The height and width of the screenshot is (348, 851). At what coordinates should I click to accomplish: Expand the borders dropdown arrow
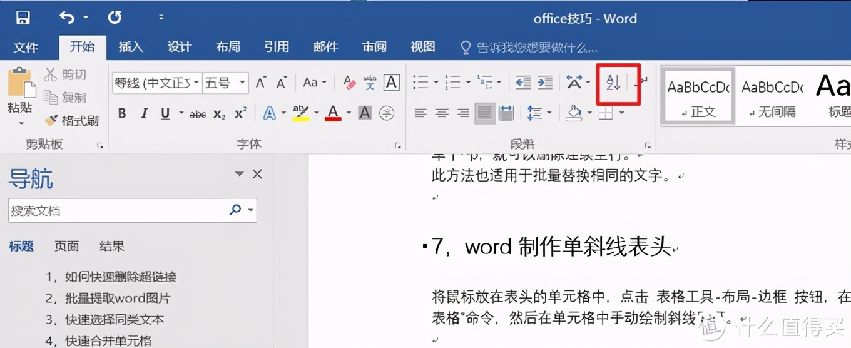[x=621, y=114]
